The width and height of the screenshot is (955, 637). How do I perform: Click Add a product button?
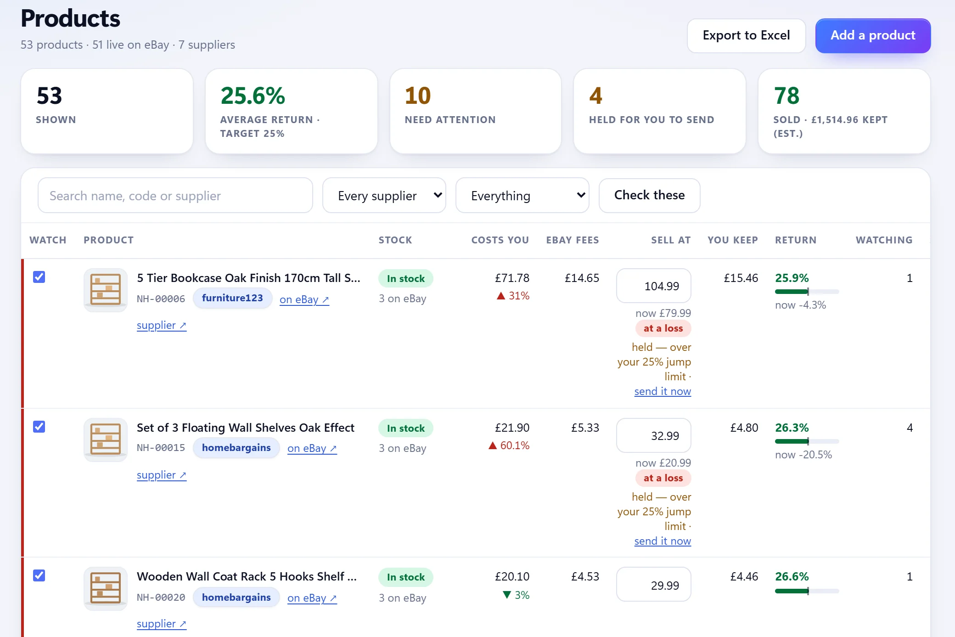pyautogui.click(x=873, y=35)
